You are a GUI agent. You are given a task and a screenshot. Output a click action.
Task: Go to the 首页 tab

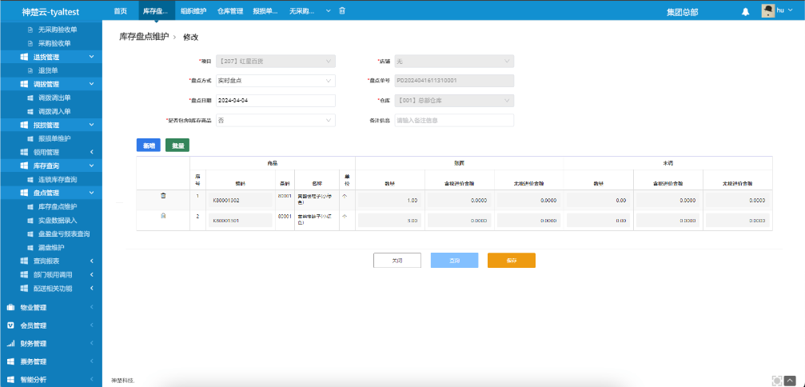[x=120, y=11]
